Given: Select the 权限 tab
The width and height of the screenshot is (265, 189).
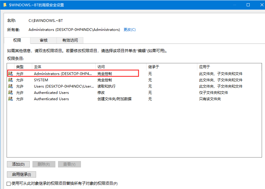Looking at the screenshot, I should 17,40.
